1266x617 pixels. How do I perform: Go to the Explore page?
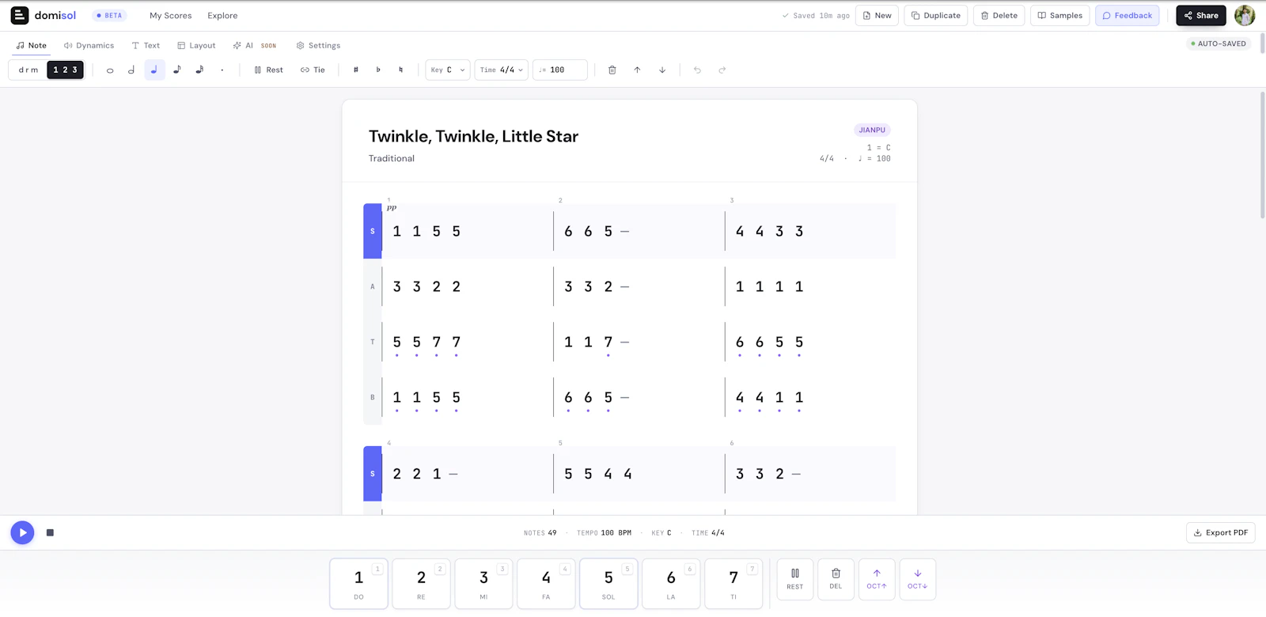tap(222, 15)
